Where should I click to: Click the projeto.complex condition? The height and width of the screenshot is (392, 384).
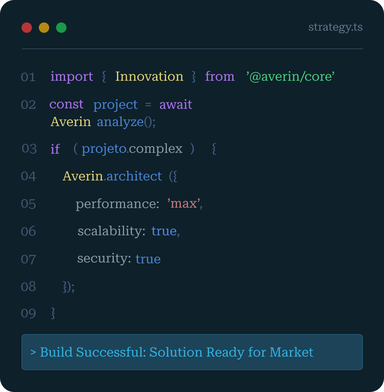tap(132, 149)
